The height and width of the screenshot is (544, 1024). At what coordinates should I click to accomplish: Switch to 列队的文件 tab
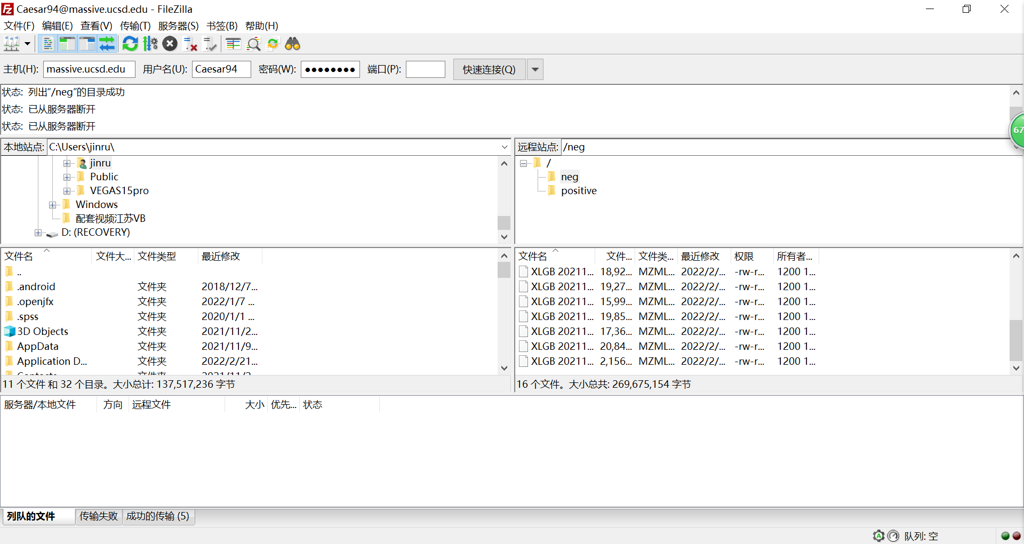pos(38,516)
